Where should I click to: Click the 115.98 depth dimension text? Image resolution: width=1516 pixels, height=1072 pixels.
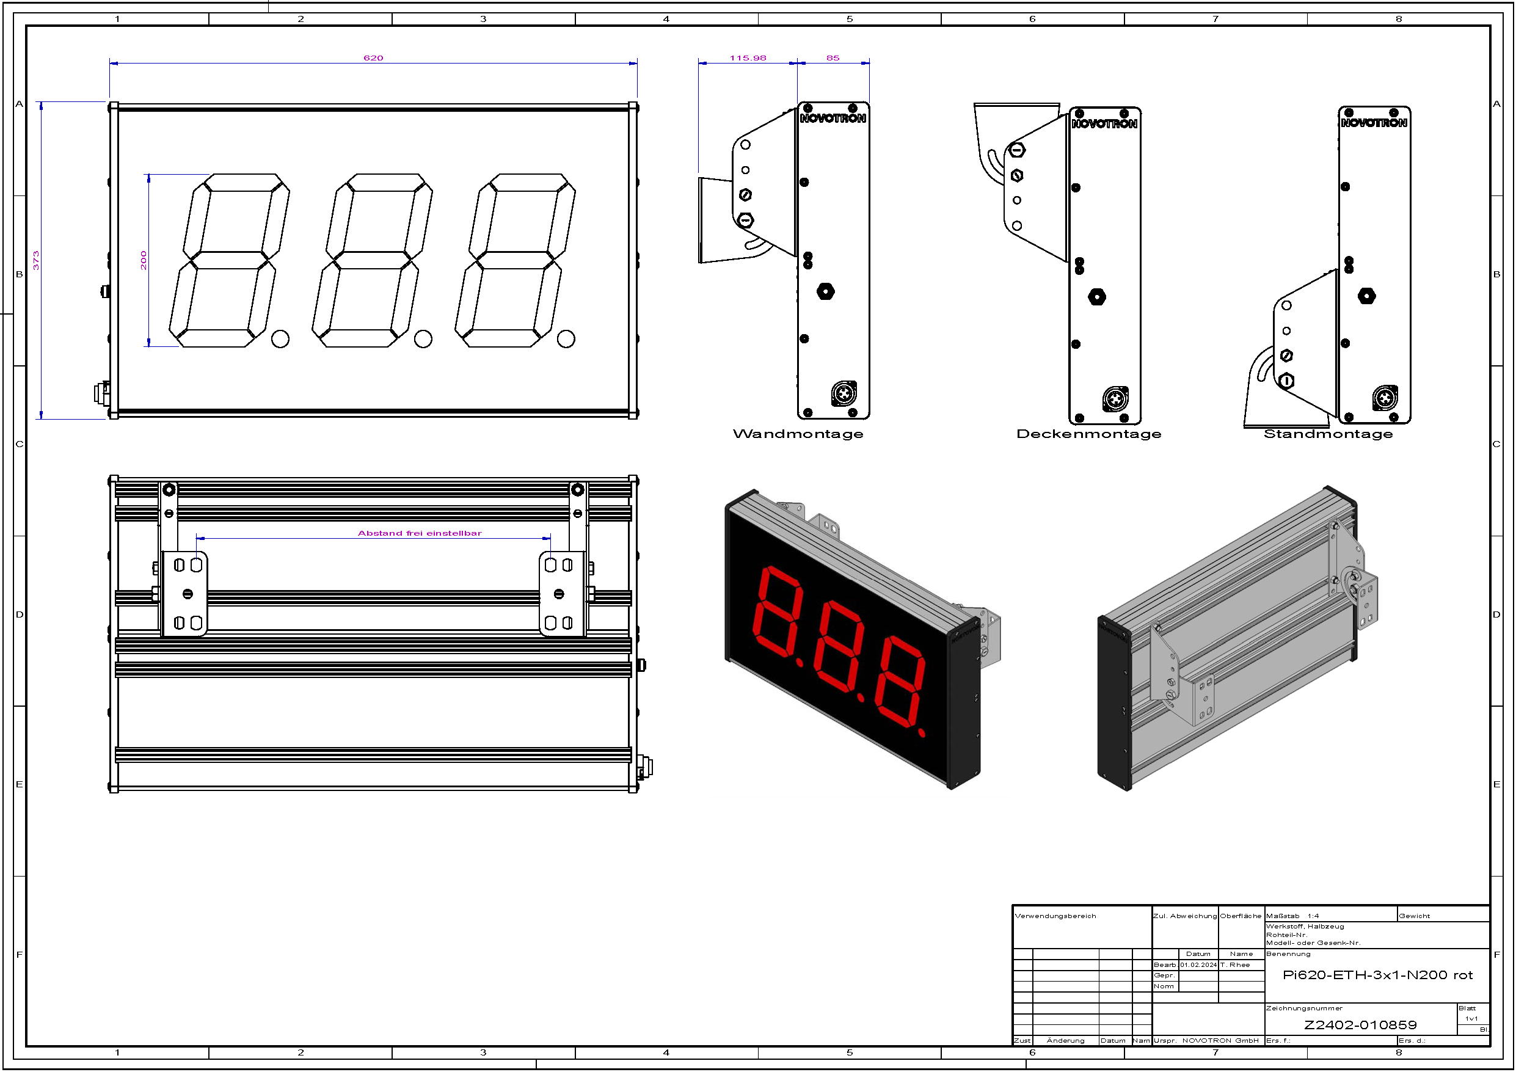click(748, 58)
